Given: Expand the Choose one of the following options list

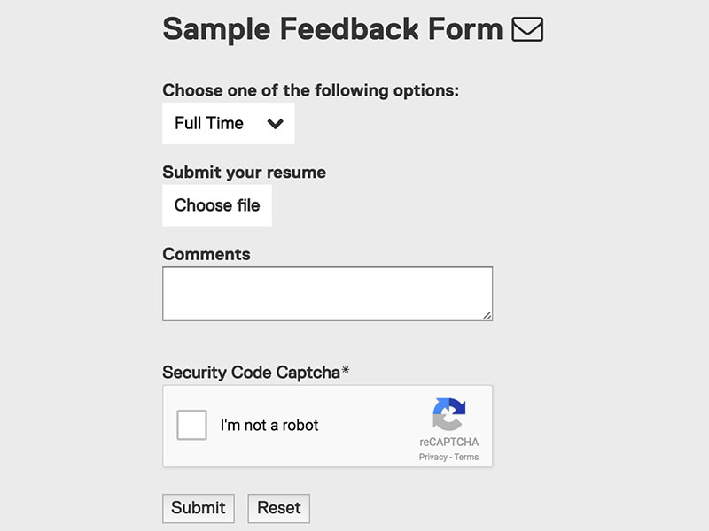Looking at the screenshot, I should click(228, 123).
